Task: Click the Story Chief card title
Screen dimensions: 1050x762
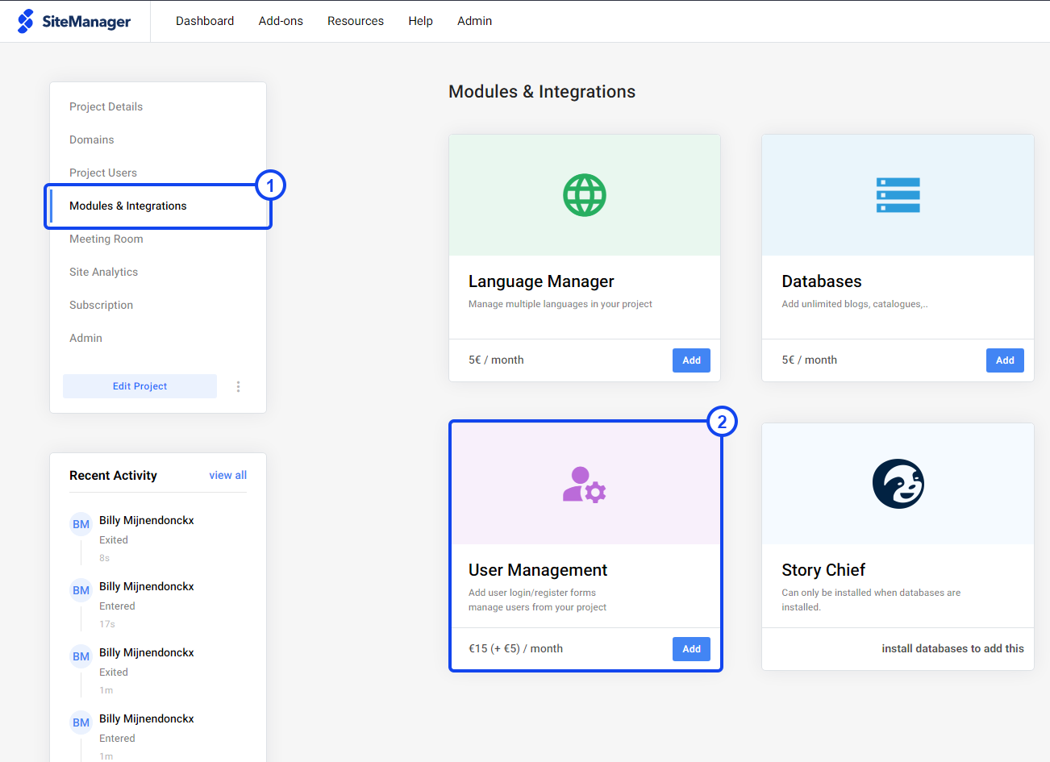Action: coord(823,570)
